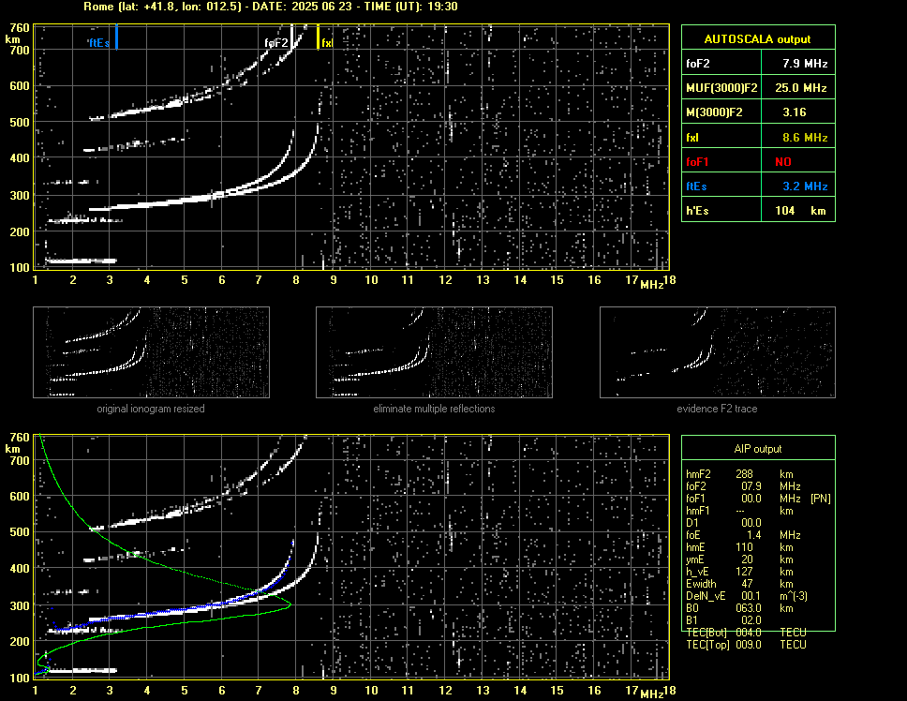Select the foE 1.4 value
Screen dimensions: 907x701
(753, 535)
